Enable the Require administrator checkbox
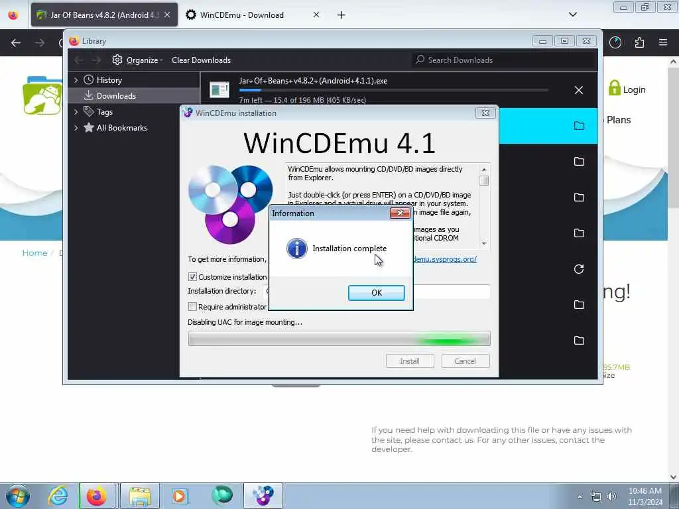Screen dimensions: 679x509 pyautogui.click(x=192, y=306)
